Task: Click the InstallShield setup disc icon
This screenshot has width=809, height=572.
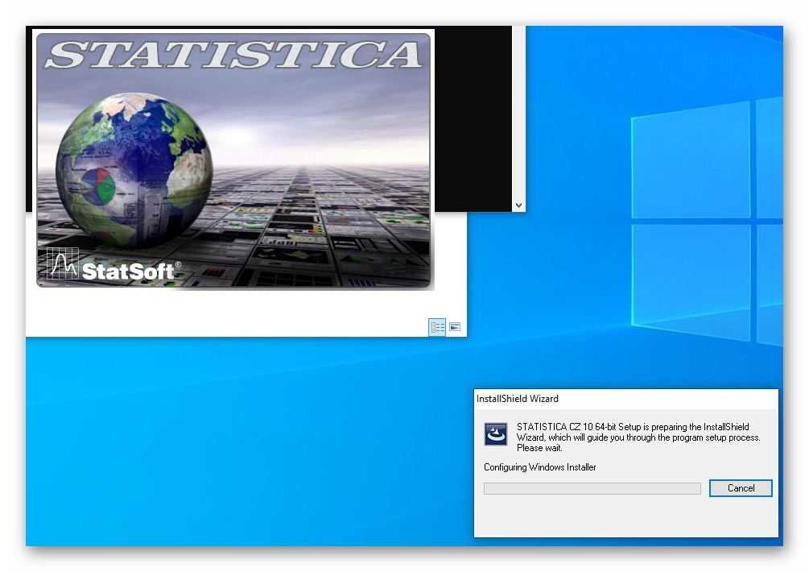Action: [x=495, y=434]
